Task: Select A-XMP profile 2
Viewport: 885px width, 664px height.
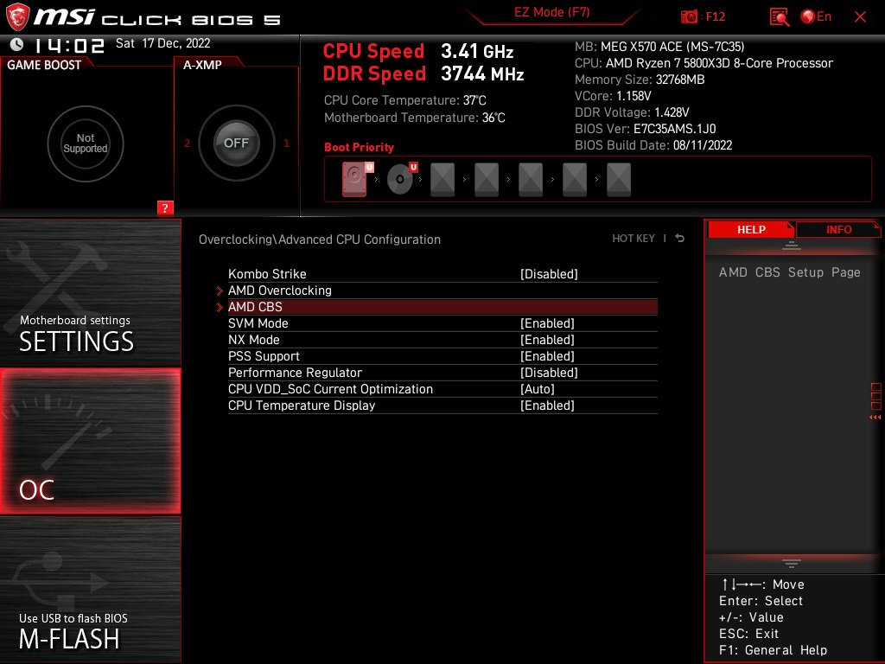Action: 187,144
